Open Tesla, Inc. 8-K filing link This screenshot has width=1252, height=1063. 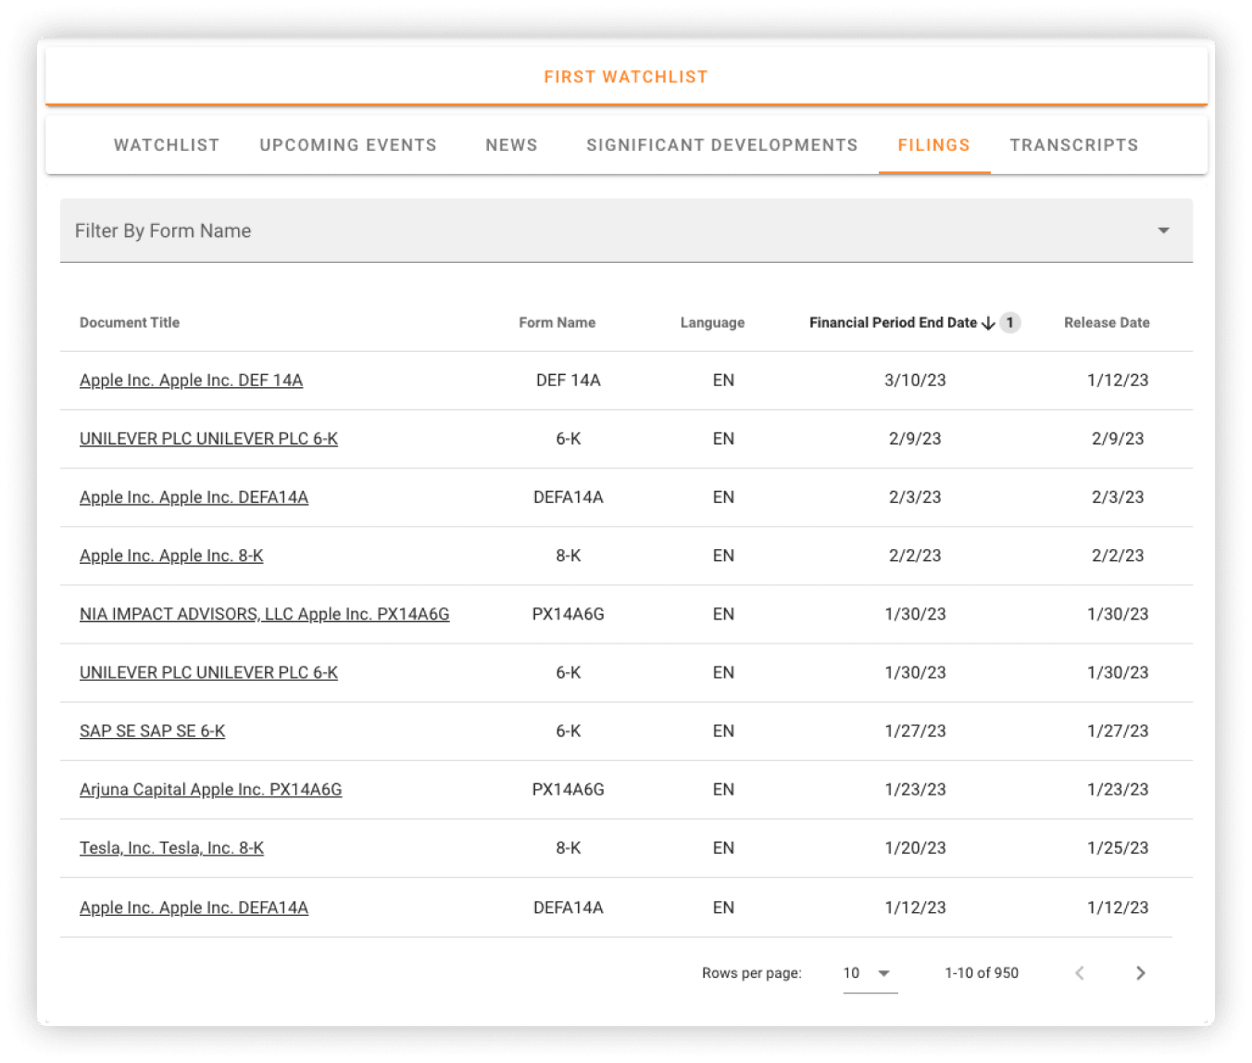[171, 848]
